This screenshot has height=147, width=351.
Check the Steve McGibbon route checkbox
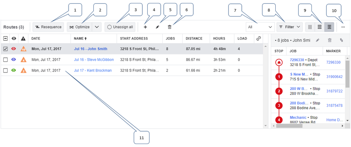tap(6, 60)
